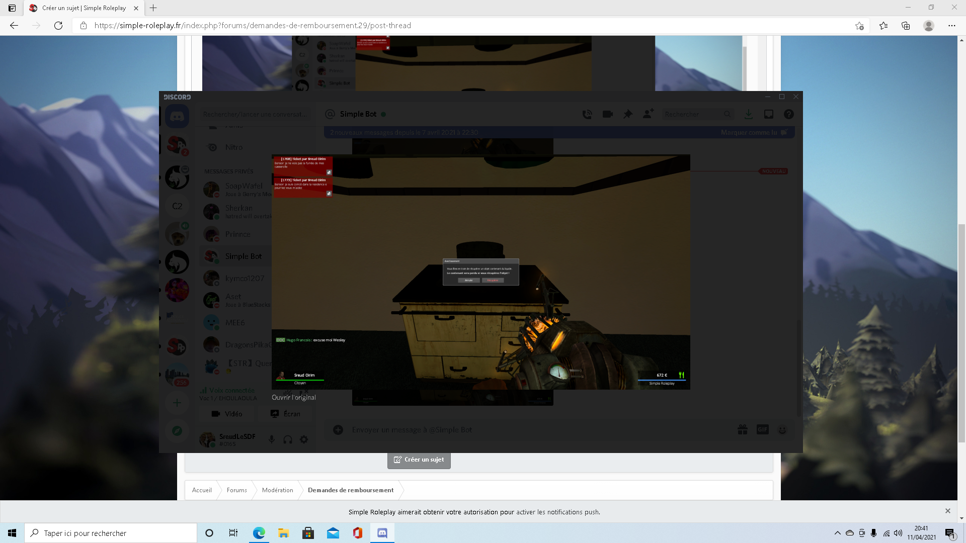The height and width of the screenshot is (543, 966).
Task: Click Edge page vertical scrollbar
Action: click(x=961, y=333)
